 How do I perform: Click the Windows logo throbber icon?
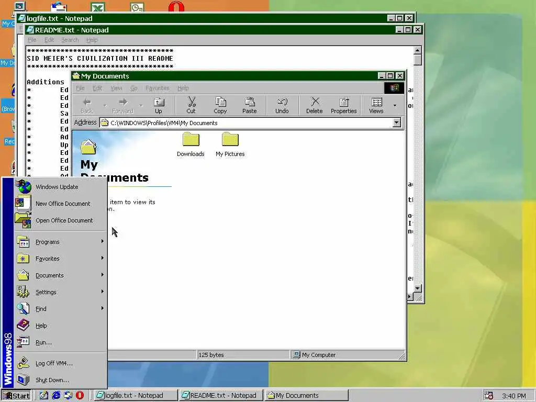[x=394, y=88]
